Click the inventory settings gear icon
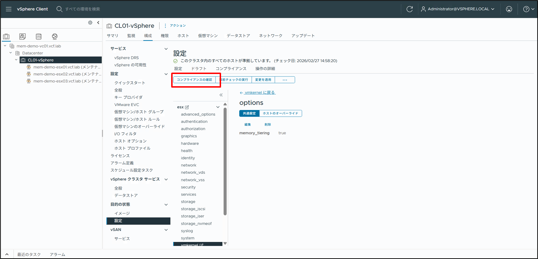This screenshot has height=259, width=538. tap(90, 22)
